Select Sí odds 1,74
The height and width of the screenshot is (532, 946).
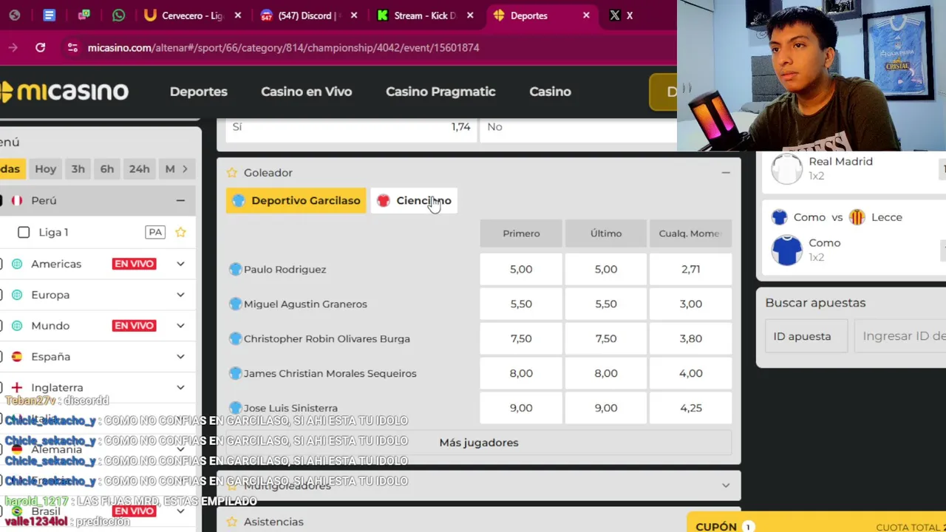(x=351, y=127)
